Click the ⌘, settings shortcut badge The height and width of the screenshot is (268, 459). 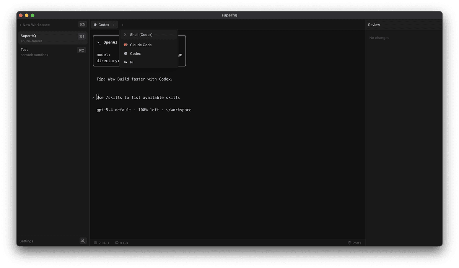(x=83, y=241)
